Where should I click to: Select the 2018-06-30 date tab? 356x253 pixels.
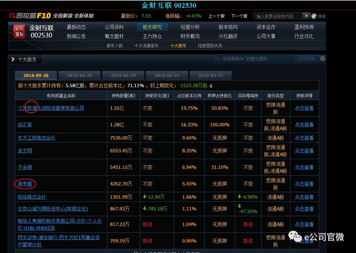click(x=80, y=75)
